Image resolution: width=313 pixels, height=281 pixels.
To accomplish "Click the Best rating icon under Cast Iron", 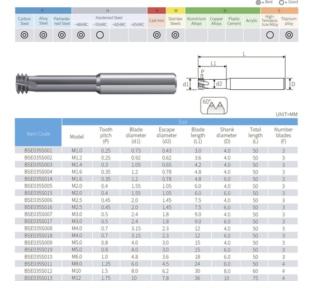I will coord(156,35).
